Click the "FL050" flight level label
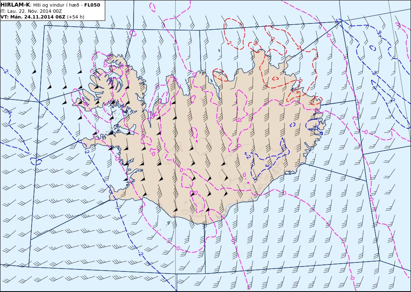This screenshot has height=292, width=411. (x=92, y=5)
